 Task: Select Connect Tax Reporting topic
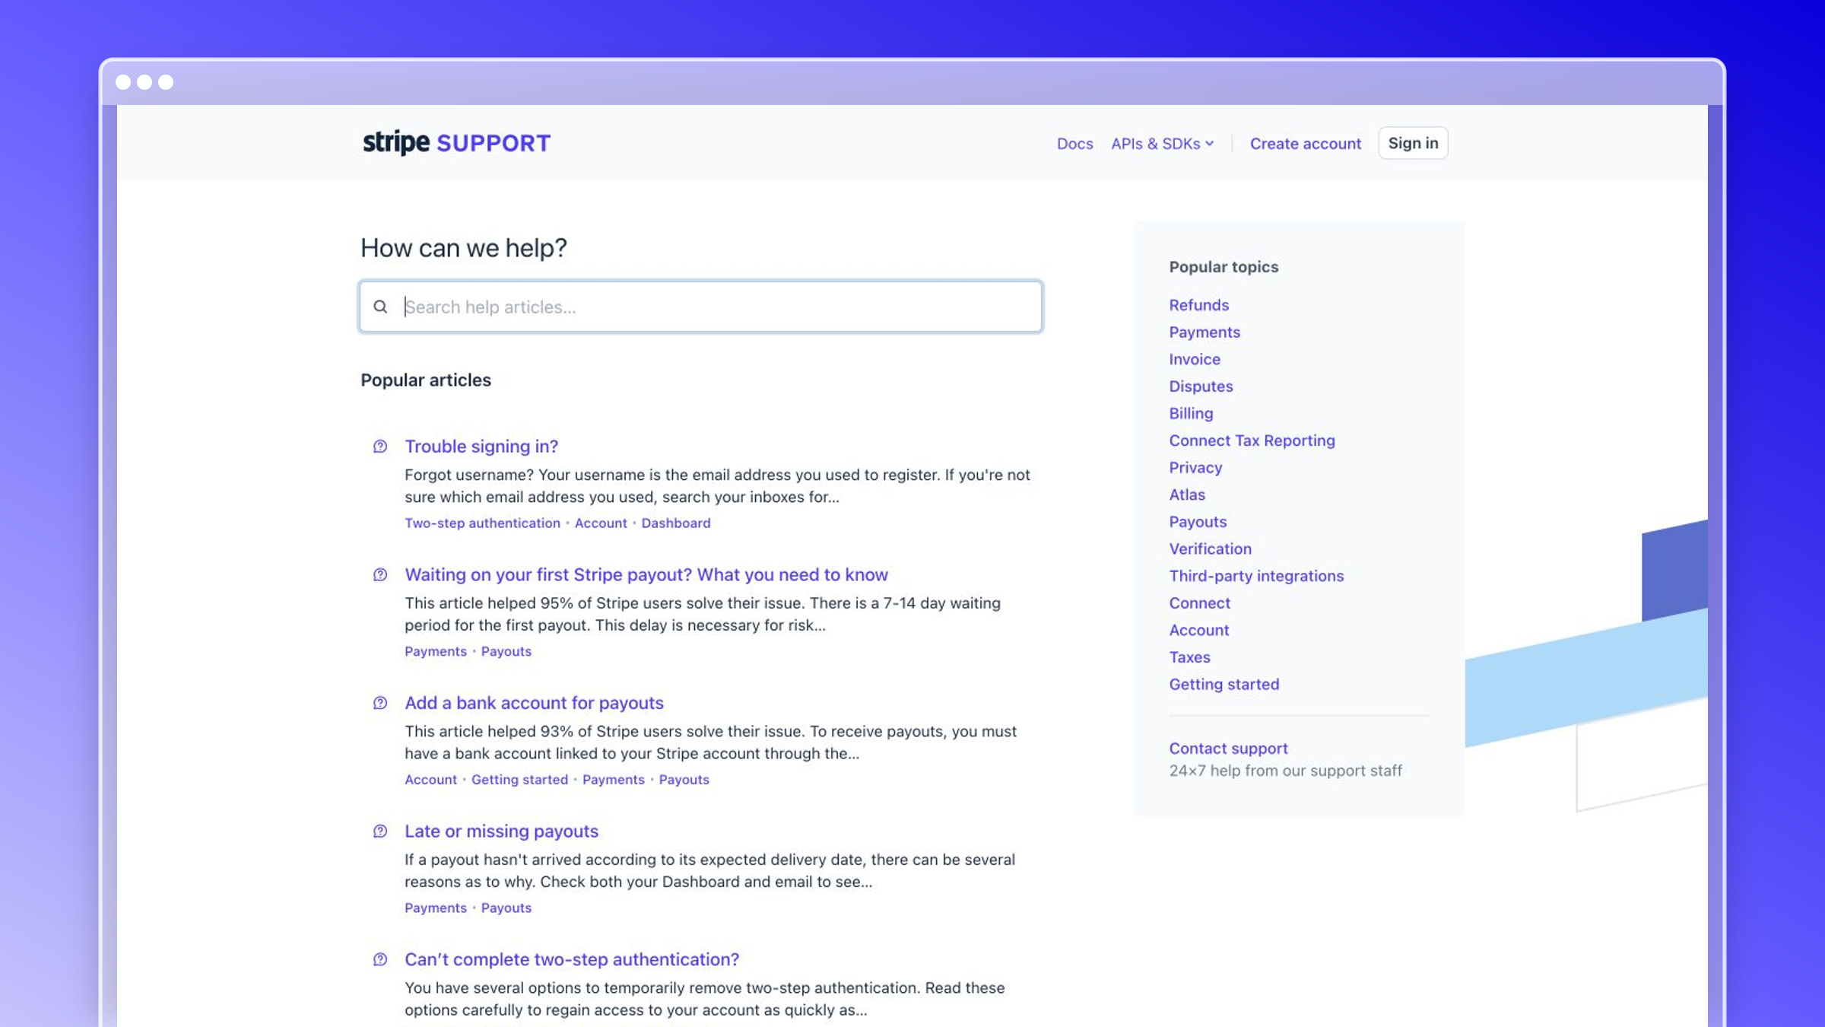[x=1252, y=440]
